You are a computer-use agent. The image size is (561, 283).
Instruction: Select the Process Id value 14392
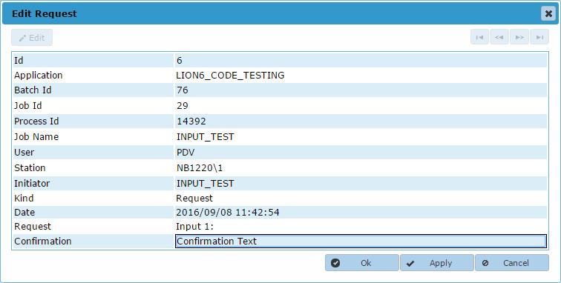point(191,121)
